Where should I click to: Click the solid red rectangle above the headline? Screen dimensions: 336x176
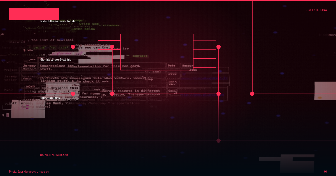[x=34, y=14]
